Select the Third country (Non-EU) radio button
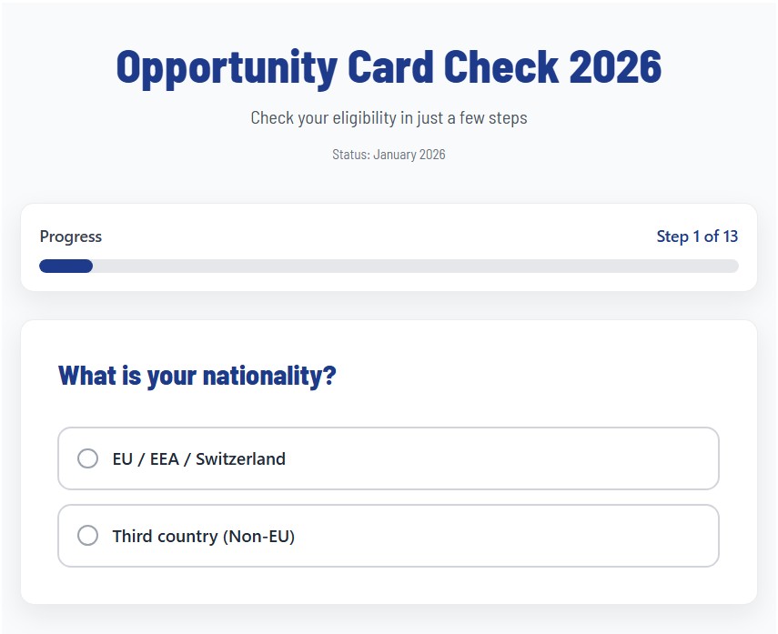This screenshot has height=634, width=778. point(87,536)
